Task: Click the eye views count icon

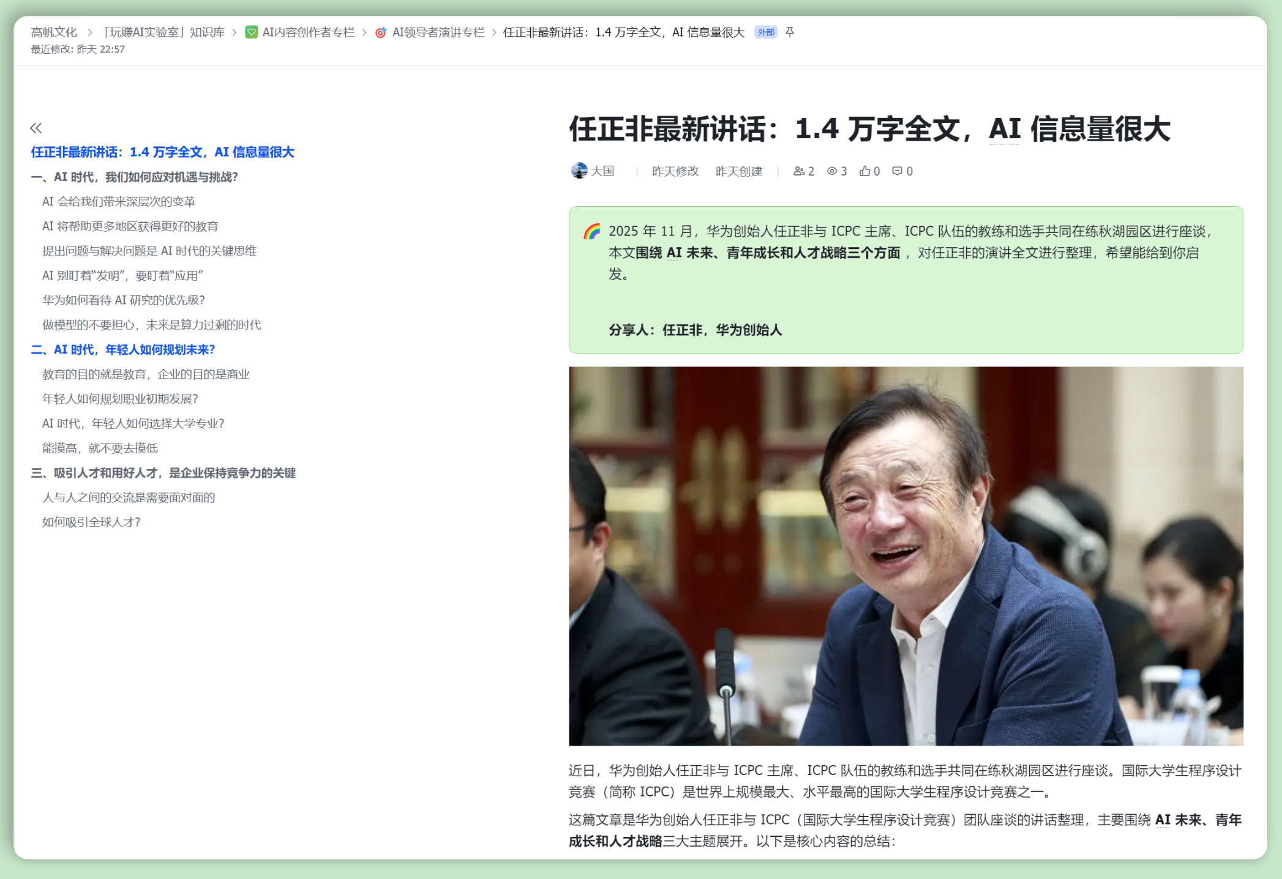Action: click(x=831, y=171)
